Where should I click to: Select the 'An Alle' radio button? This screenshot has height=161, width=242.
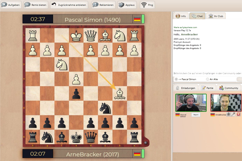tap(207, 79)
